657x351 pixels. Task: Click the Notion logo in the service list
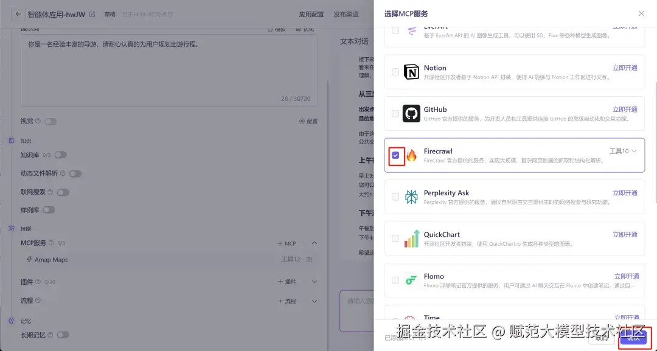pyautogui.click(x=412, y=71)
